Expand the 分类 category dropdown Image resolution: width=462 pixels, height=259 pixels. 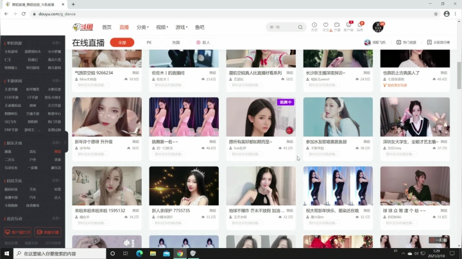142,27
